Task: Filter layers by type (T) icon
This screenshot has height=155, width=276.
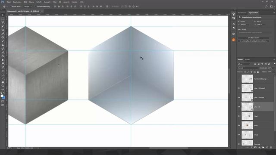Action: point(262,64)
